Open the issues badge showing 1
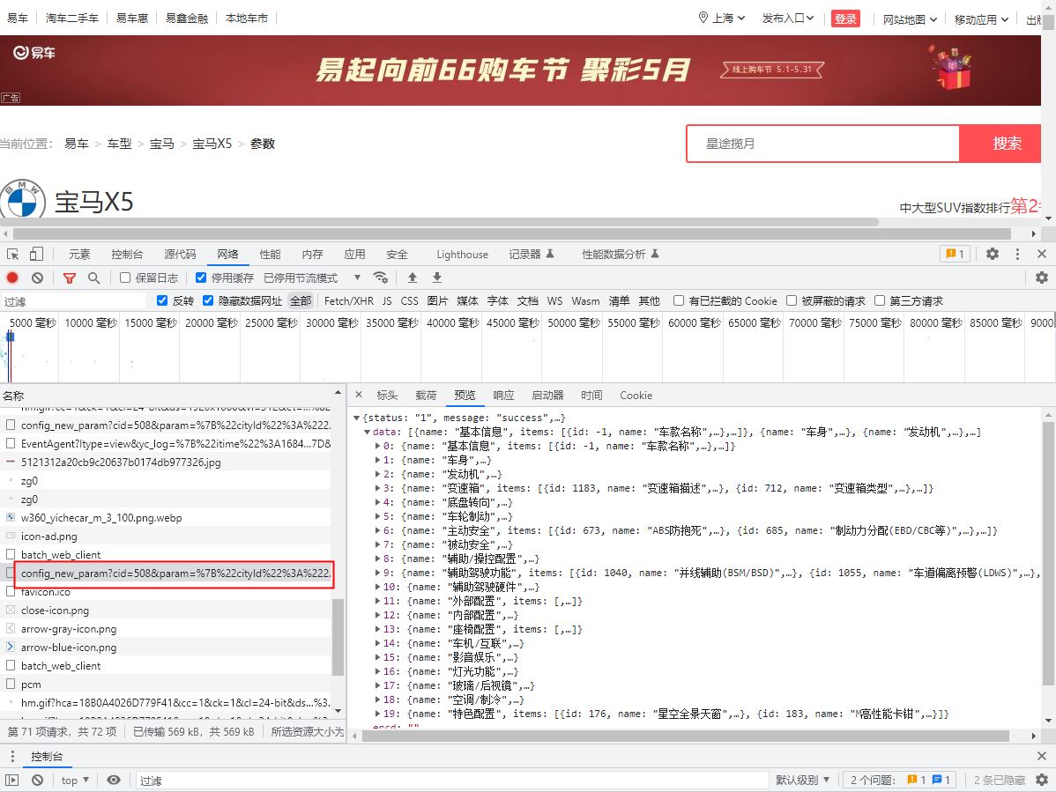The image size is (1056, 792). (955, 254)
